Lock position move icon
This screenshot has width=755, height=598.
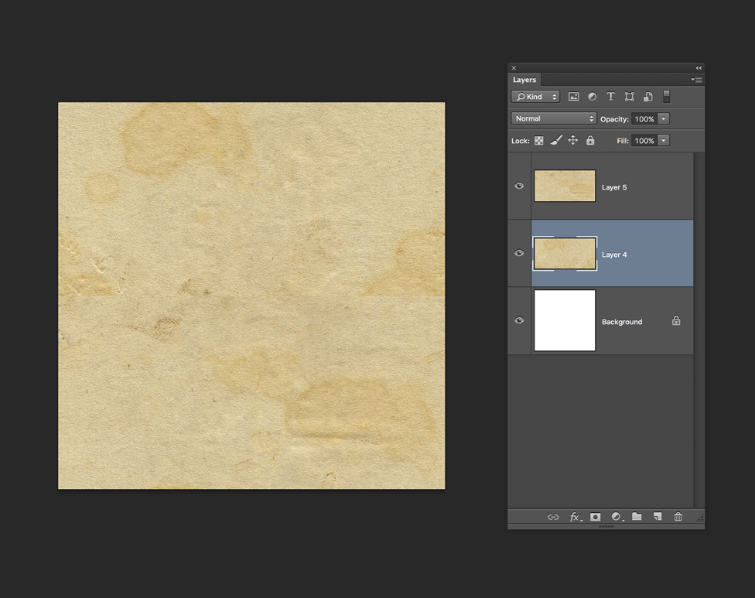[x=573, y=140]
